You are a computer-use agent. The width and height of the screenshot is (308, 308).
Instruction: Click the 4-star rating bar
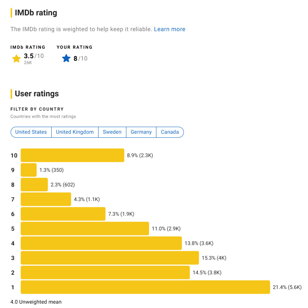click(x=101, y=243)
